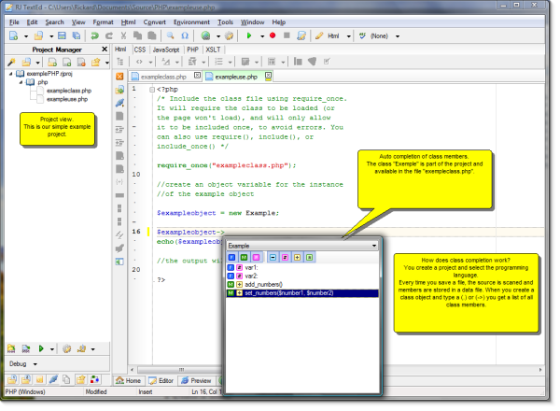The image size is (560, 411).
Task: Click the green Run button in main toolbar
Action: click(x=249, y=35)
